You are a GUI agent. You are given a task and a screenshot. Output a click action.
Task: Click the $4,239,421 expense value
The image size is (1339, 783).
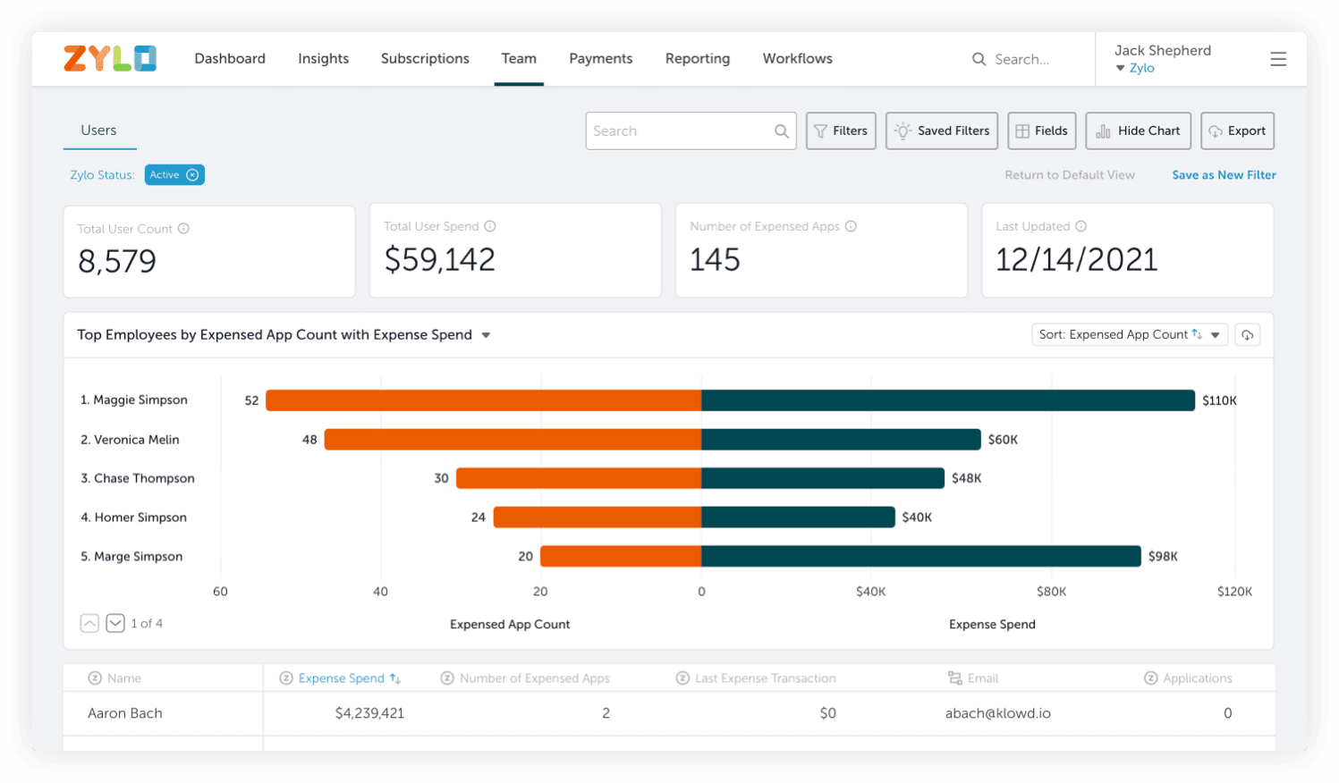point(369,713)
